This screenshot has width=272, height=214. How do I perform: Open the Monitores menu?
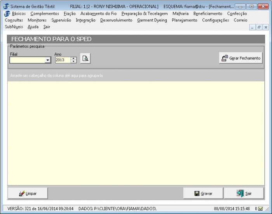pos(37,20)
